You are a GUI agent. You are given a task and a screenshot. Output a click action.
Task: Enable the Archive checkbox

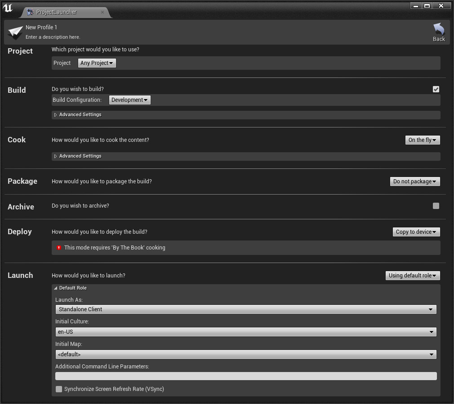click(436, 206)
